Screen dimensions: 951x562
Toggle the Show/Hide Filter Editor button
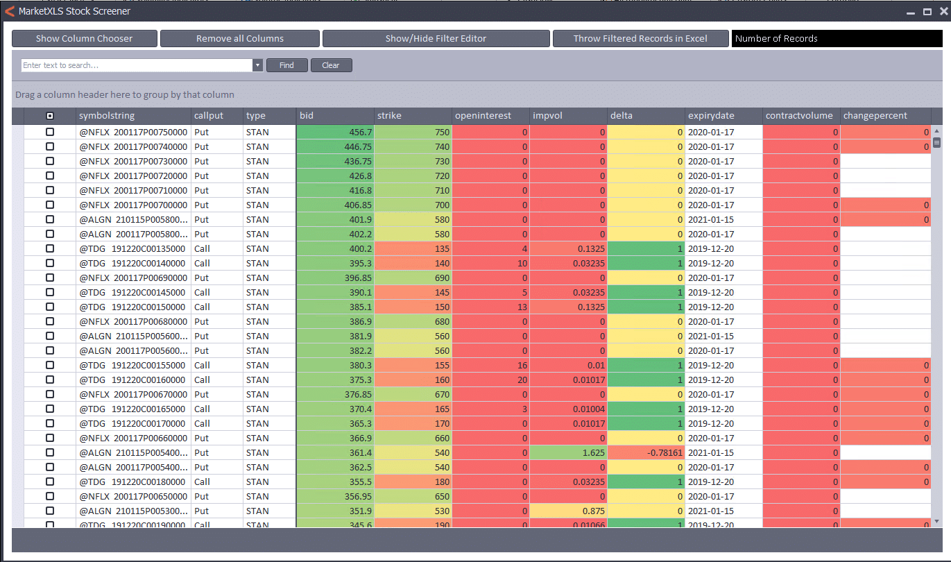click(436, 39)
